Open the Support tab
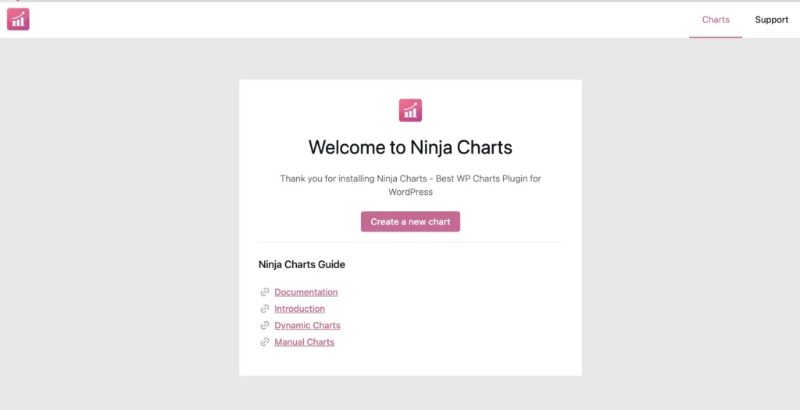 [x=771, y=19]
